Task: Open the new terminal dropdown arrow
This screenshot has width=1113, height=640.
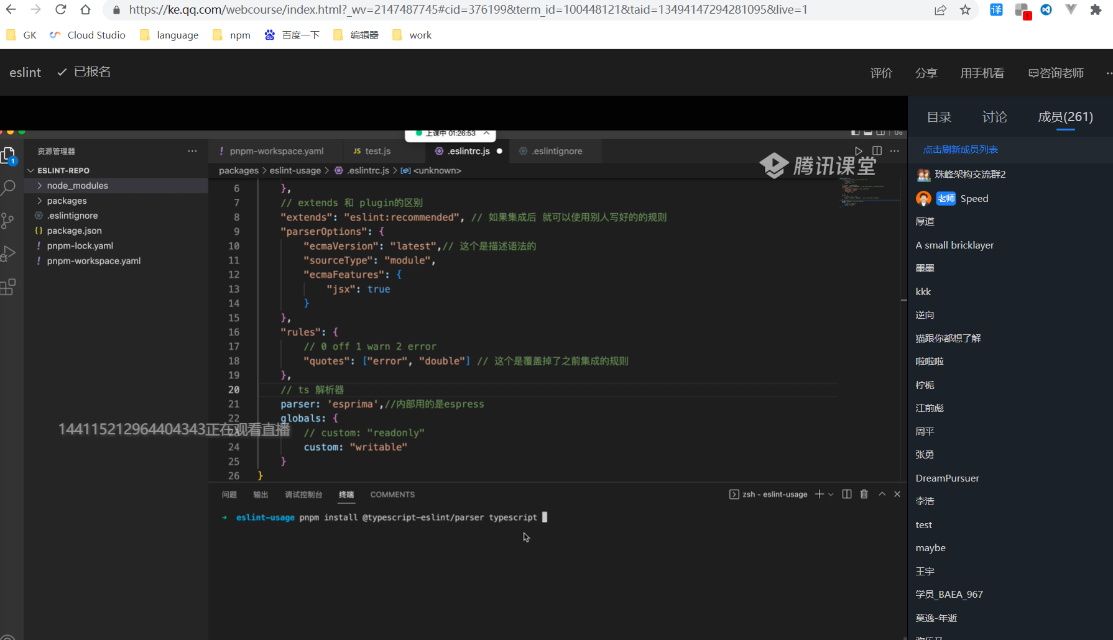Action: tap(831, 495)
